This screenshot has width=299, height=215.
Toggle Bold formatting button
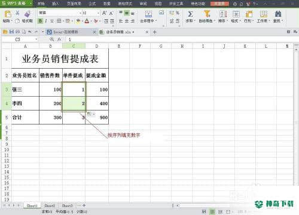(x=40, y=21)
